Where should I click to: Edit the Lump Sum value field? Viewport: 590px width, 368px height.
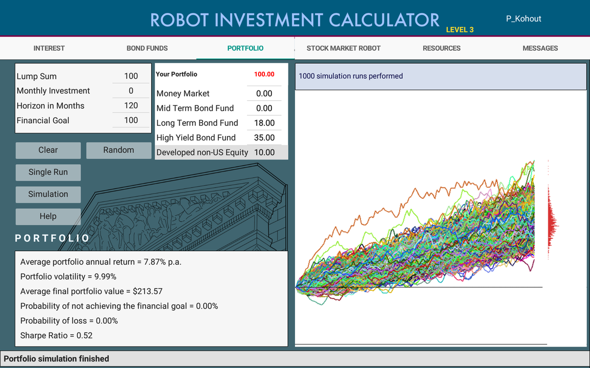coord(131,76)
